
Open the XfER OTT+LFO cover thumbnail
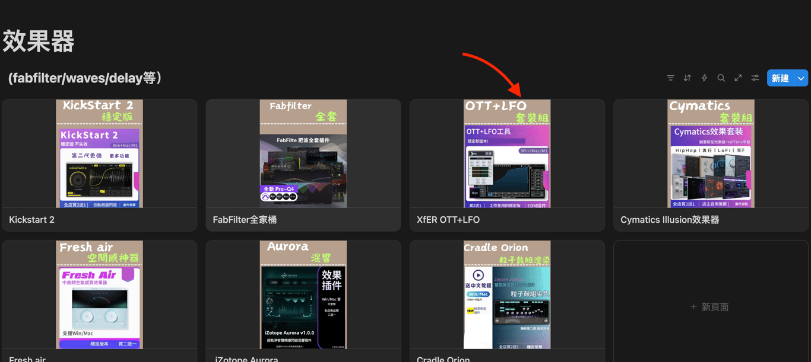pyautogui.click(x=507, y=153)
